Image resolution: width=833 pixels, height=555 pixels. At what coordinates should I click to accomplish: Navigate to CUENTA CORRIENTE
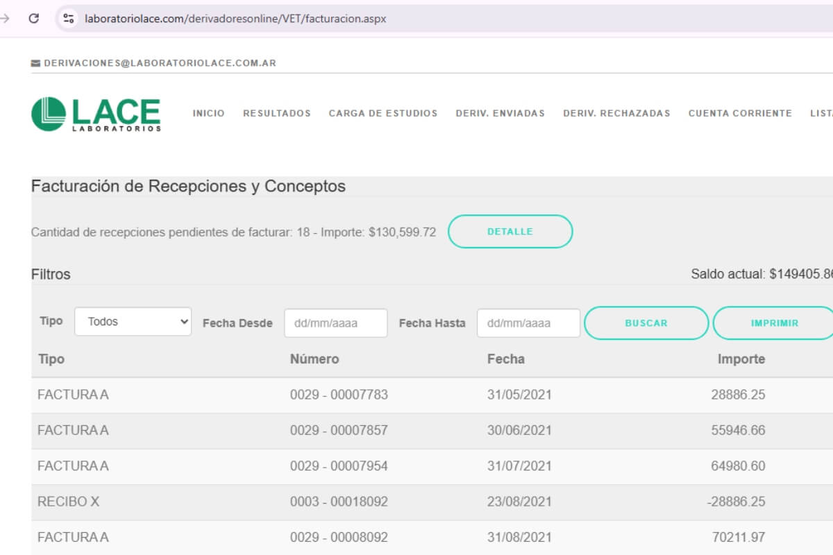coord(740,113)
